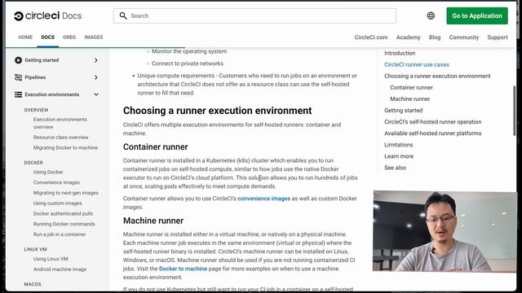Open Execution environments overview page
Viewport: 522px width, 293px height.
(60, 123)
